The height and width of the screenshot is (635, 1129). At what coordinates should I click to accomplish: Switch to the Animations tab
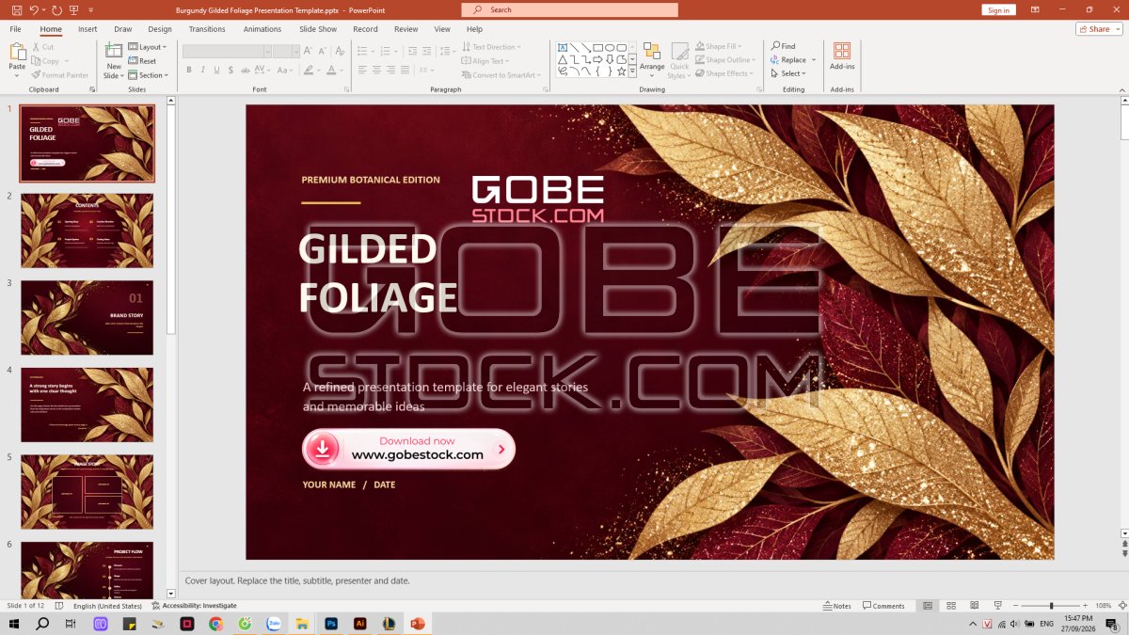(x=262, y=29)
